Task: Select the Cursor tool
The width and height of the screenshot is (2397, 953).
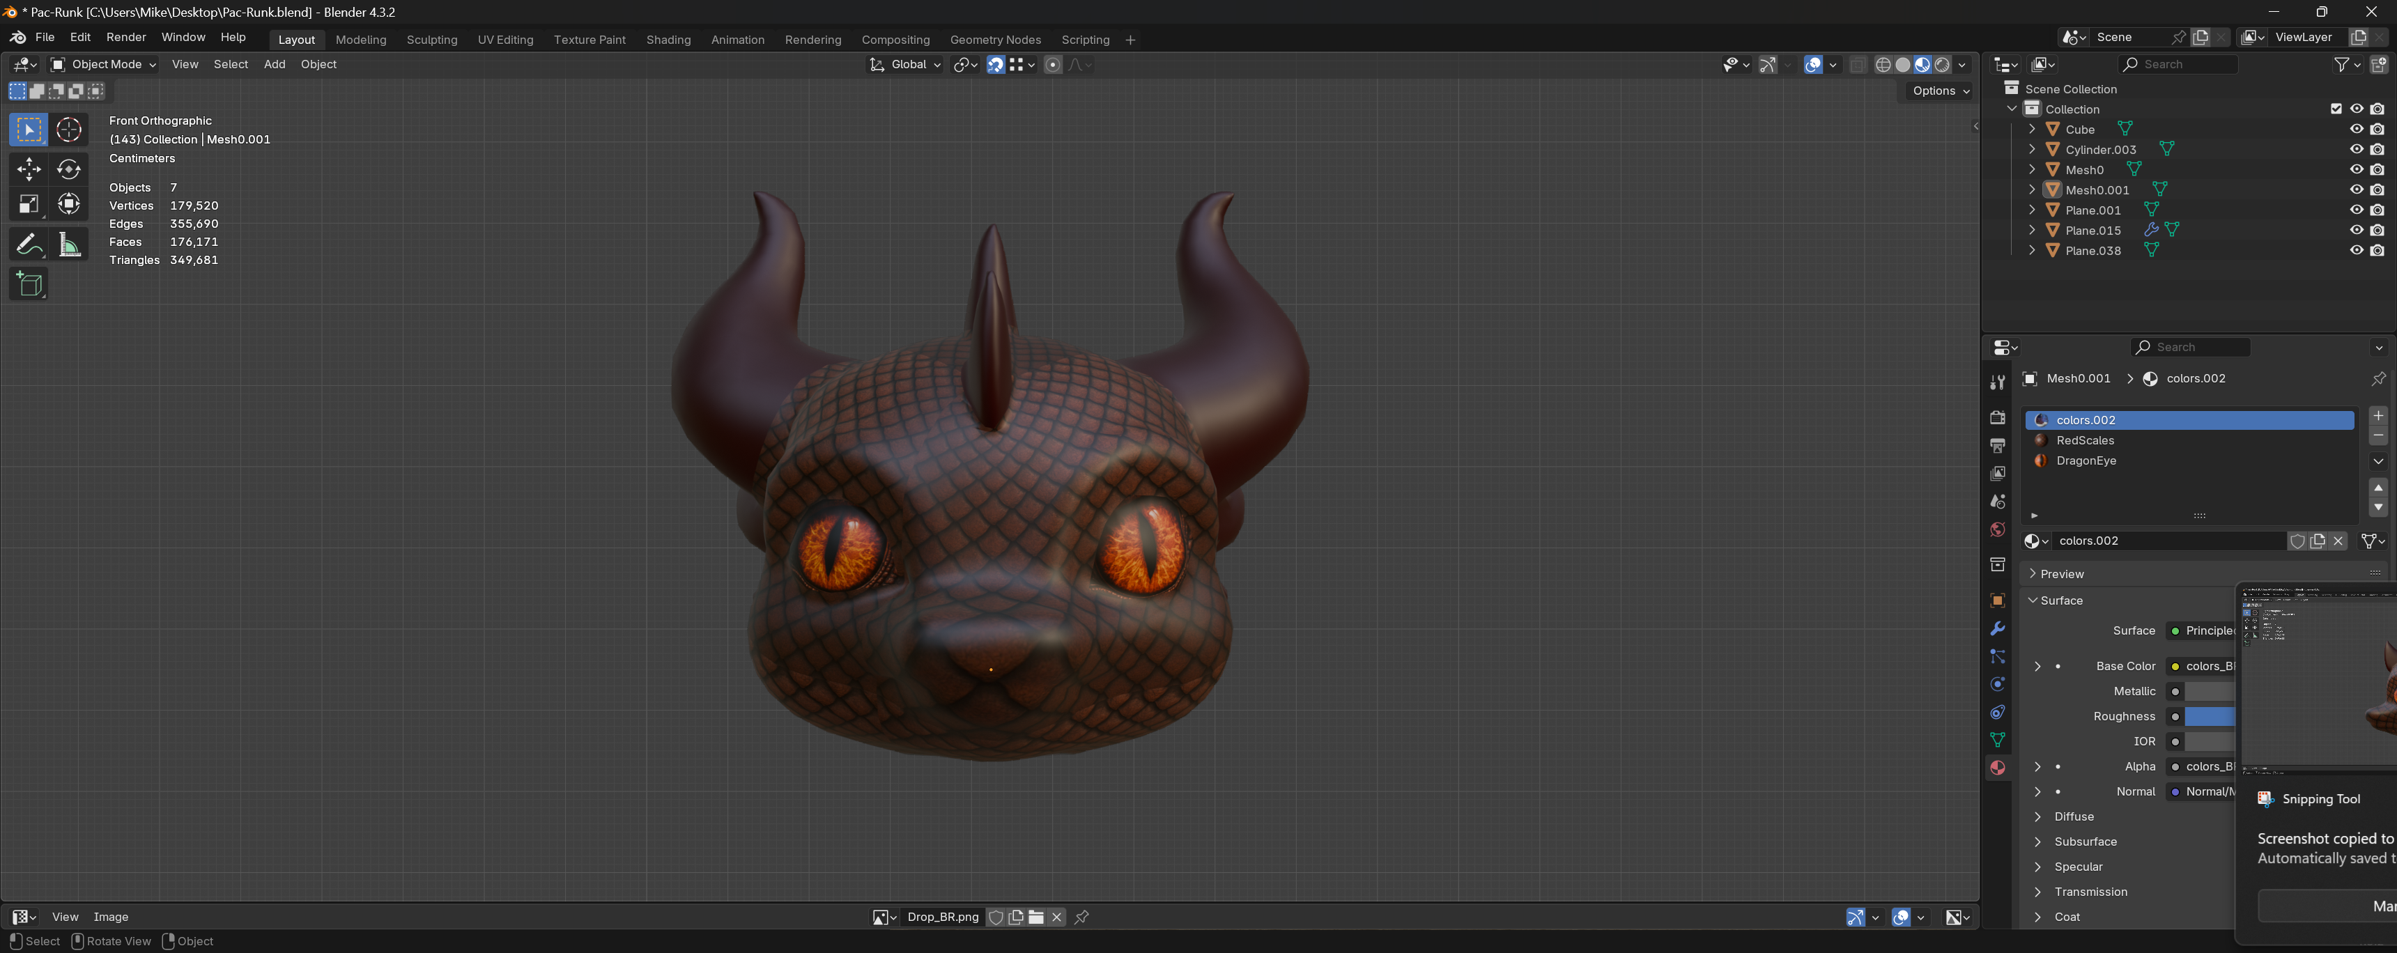Action: pyautogui.click(x=69, y=130)
